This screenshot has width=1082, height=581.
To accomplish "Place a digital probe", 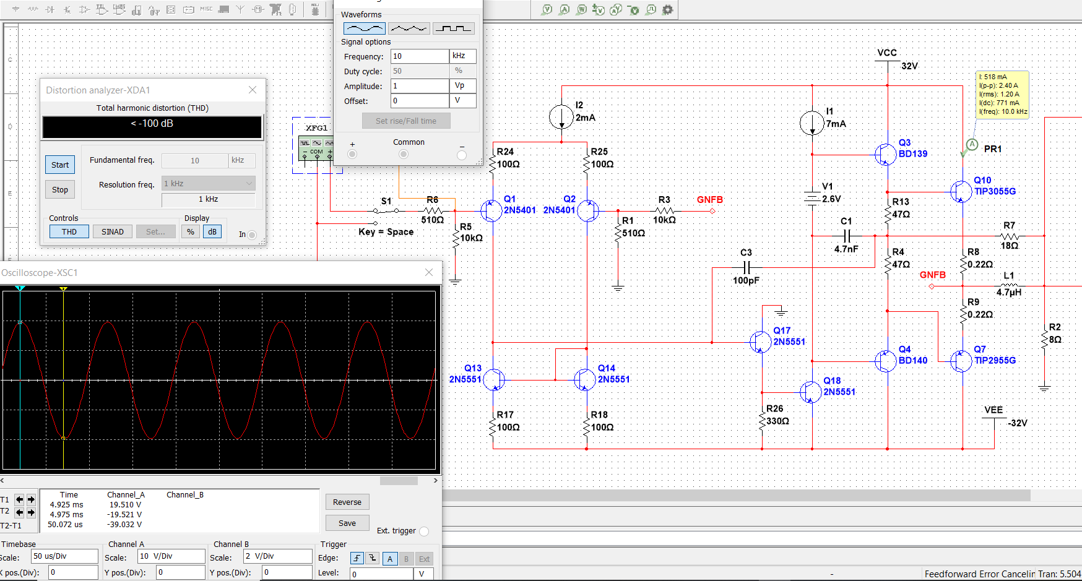I will click(651, 9).
